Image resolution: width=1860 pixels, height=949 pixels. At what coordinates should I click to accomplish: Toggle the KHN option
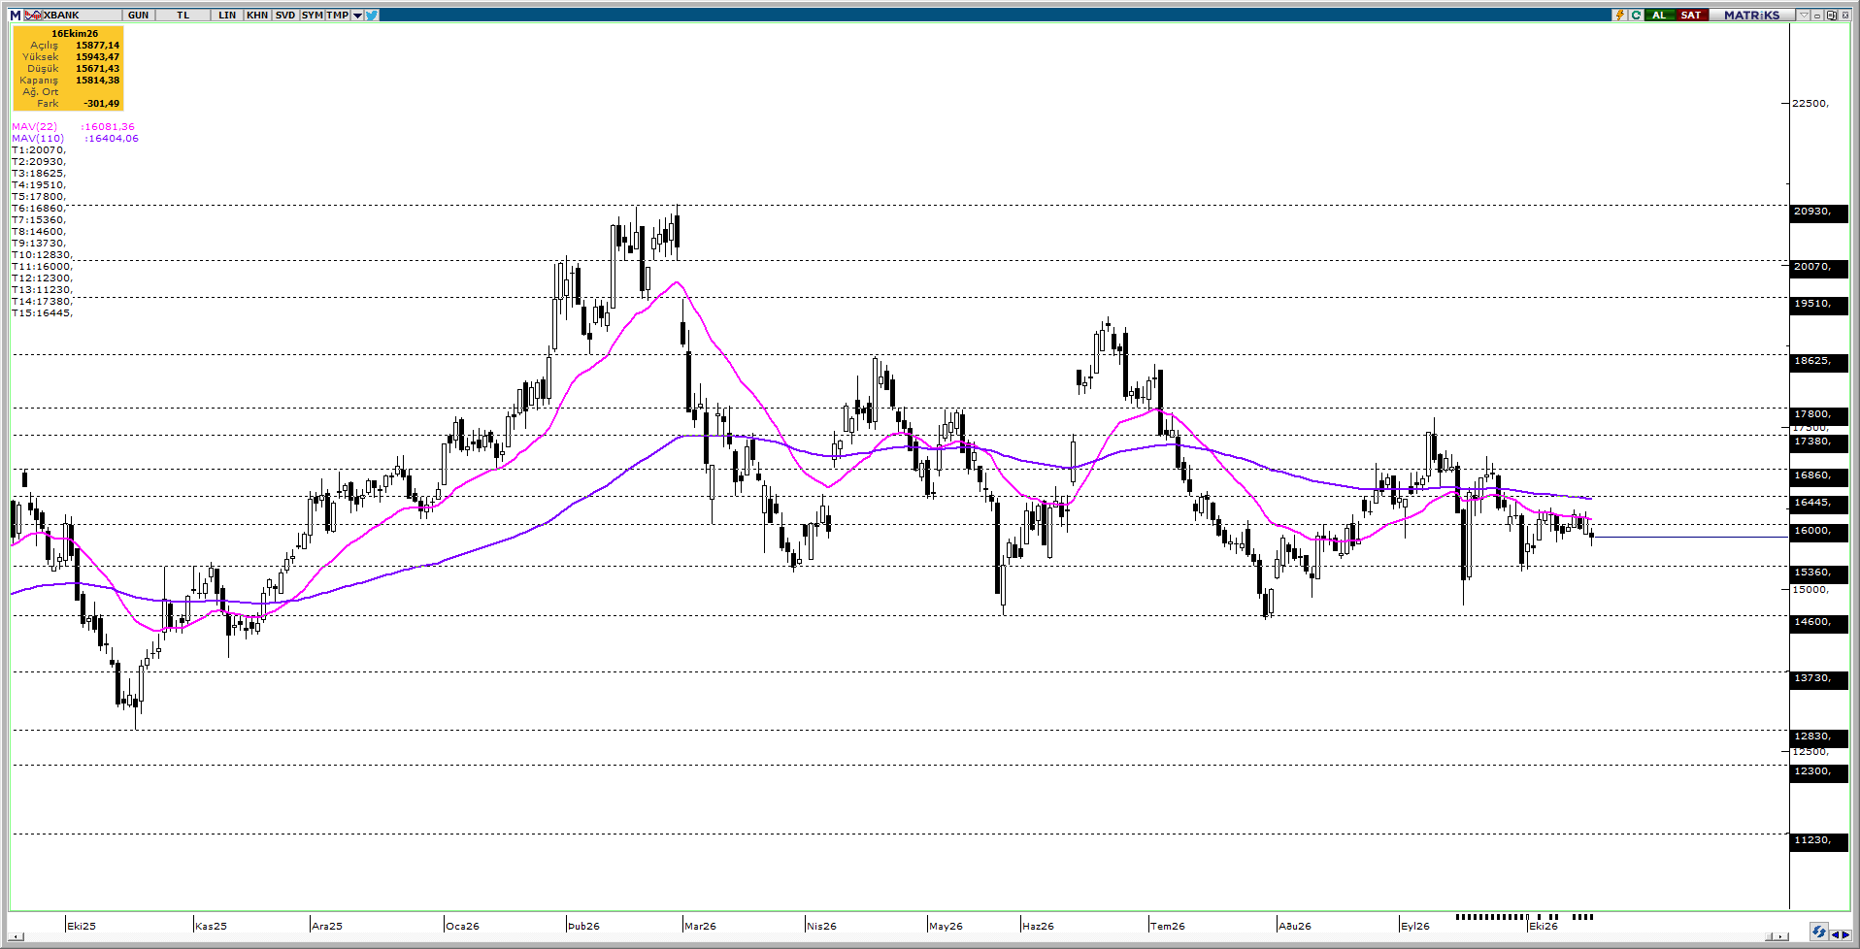coord(257,15)
